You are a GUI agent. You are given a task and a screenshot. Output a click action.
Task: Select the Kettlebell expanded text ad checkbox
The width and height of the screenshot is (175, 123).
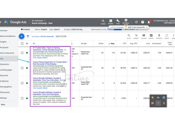[22, 98]
